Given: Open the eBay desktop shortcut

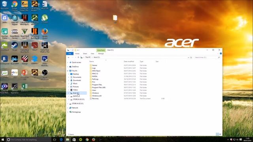Looking at the screenshot, I should [x=15, y=74].
